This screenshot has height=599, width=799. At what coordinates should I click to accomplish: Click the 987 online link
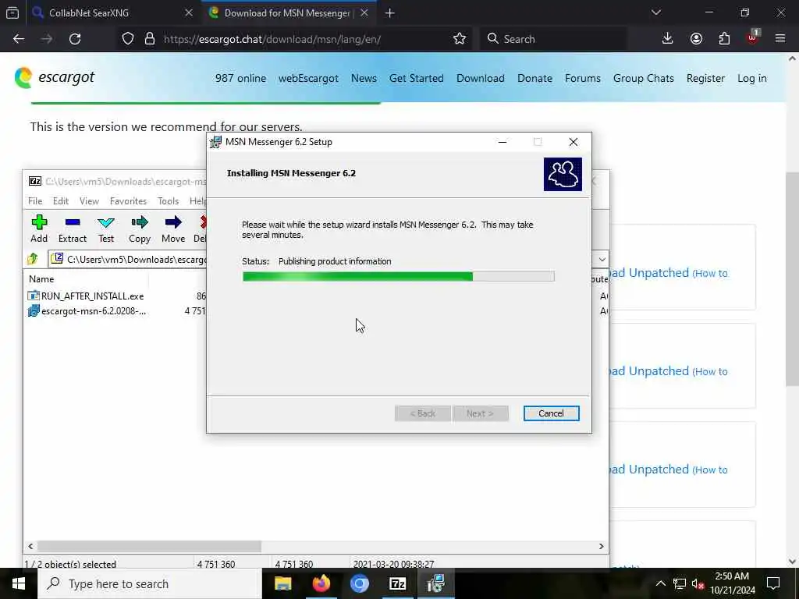240,79
